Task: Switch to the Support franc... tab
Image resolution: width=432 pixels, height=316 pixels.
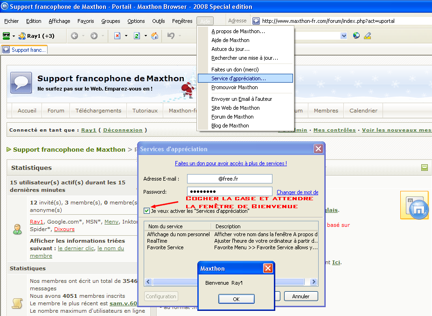Action: (x=25, y=50)
